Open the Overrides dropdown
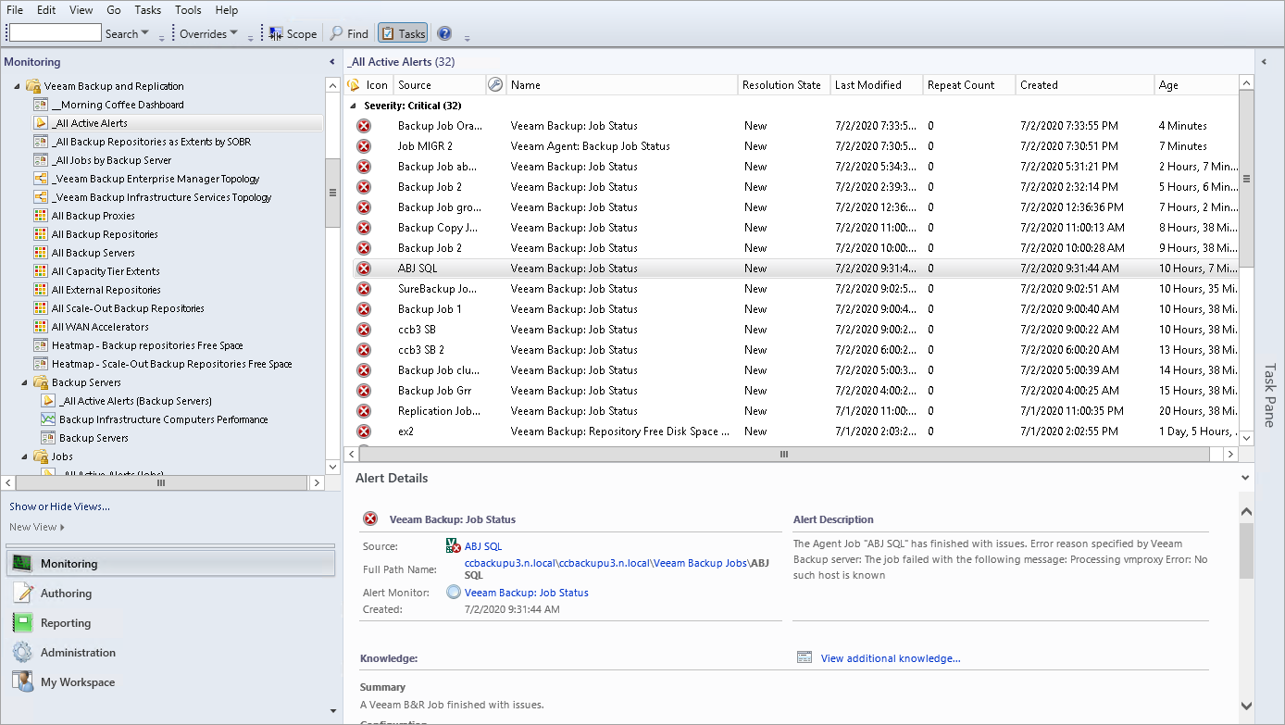This screenshot has width=1285, height=725. point(208,33)
